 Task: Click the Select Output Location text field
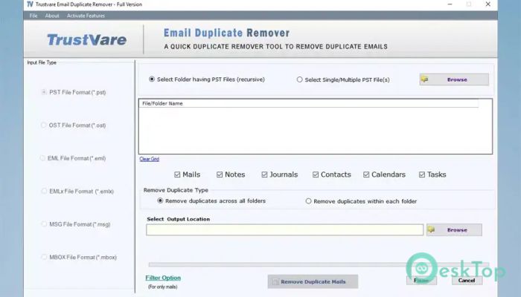point(285,229)
